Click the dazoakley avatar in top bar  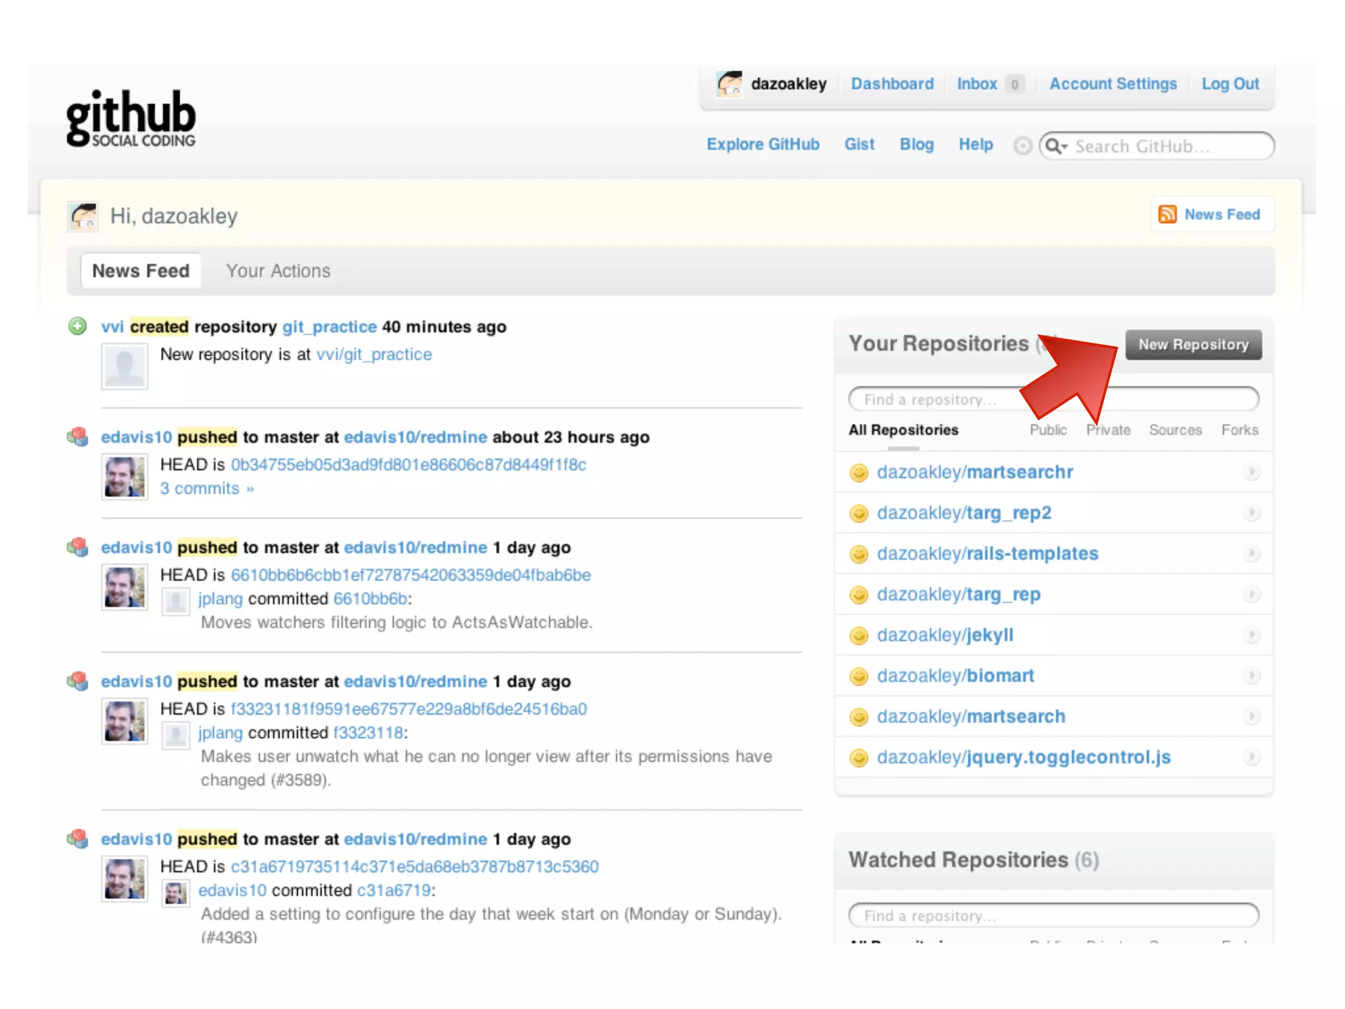pos(729,84)
